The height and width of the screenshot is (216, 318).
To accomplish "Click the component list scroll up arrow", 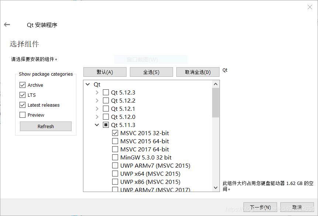I will [215, 84].
